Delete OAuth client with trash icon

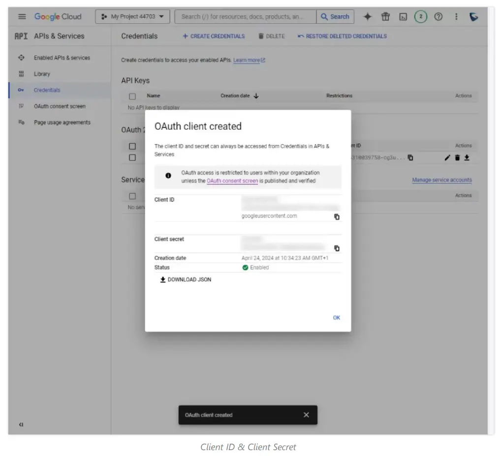pyautogui.click(x=457, y=158)
